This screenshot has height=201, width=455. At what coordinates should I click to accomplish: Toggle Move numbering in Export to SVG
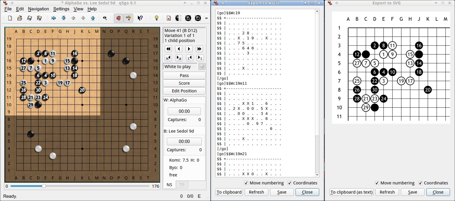[377, 183]
